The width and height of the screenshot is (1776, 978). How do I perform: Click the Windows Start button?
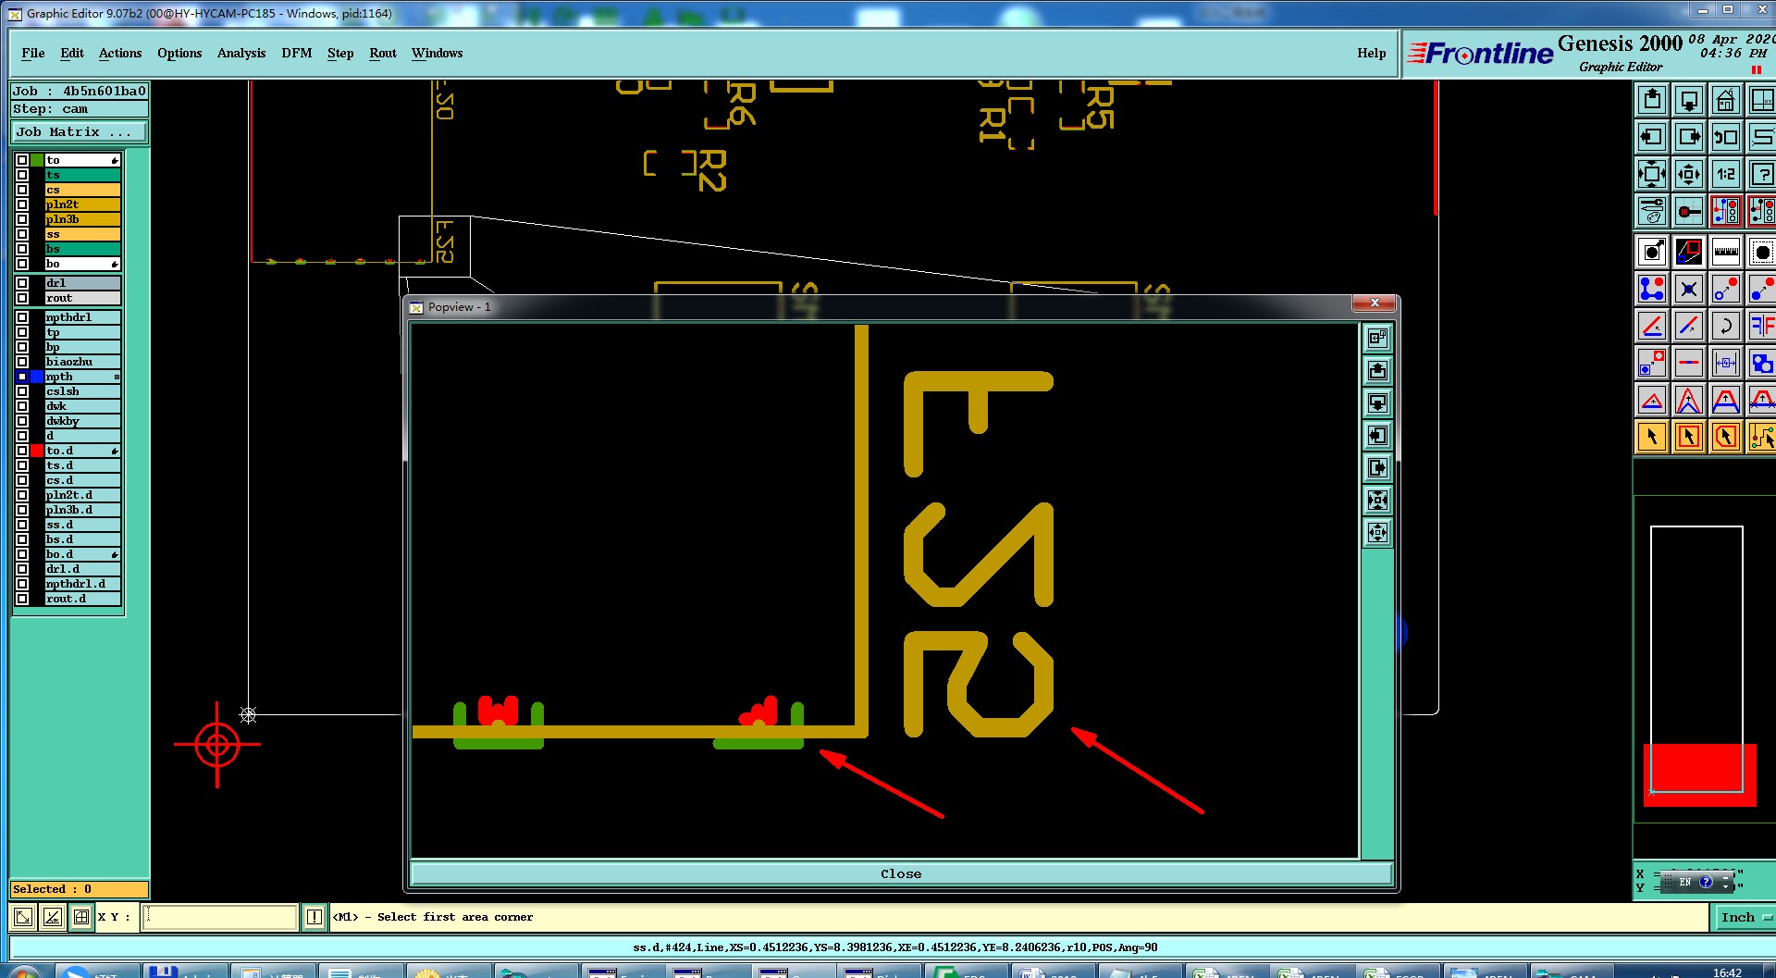click(23, 972)
